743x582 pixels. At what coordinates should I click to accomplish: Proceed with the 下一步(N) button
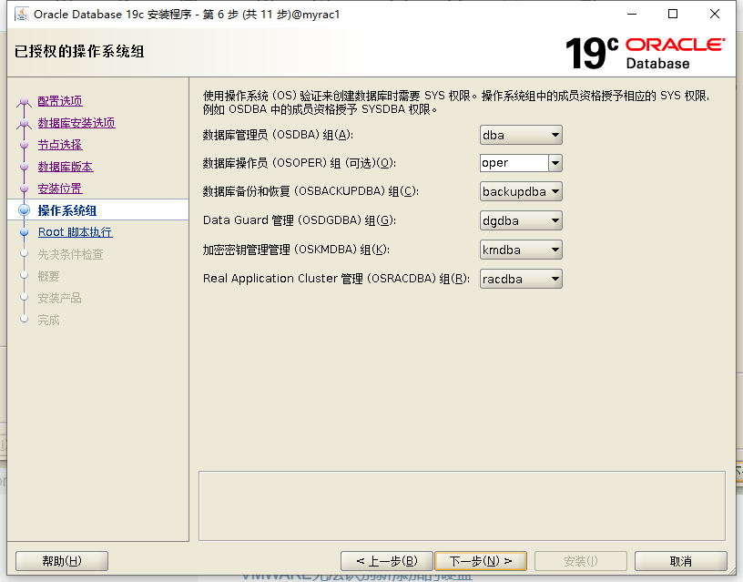(481, 561)
